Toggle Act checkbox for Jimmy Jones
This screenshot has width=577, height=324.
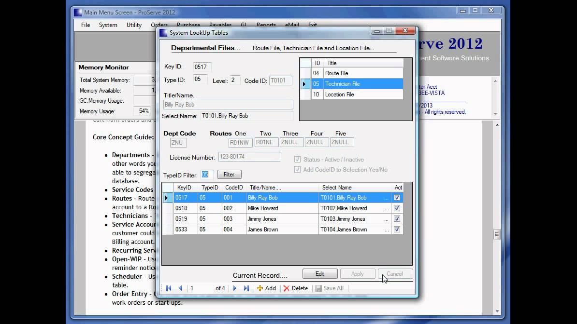[x=397, y=219]
